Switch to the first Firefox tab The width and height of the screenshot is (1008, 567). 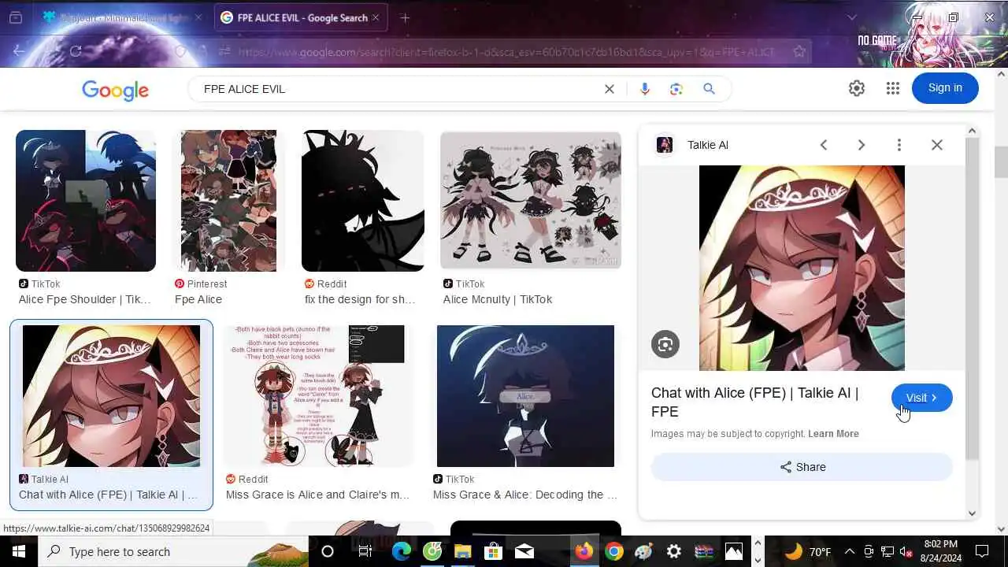[122, 17]
